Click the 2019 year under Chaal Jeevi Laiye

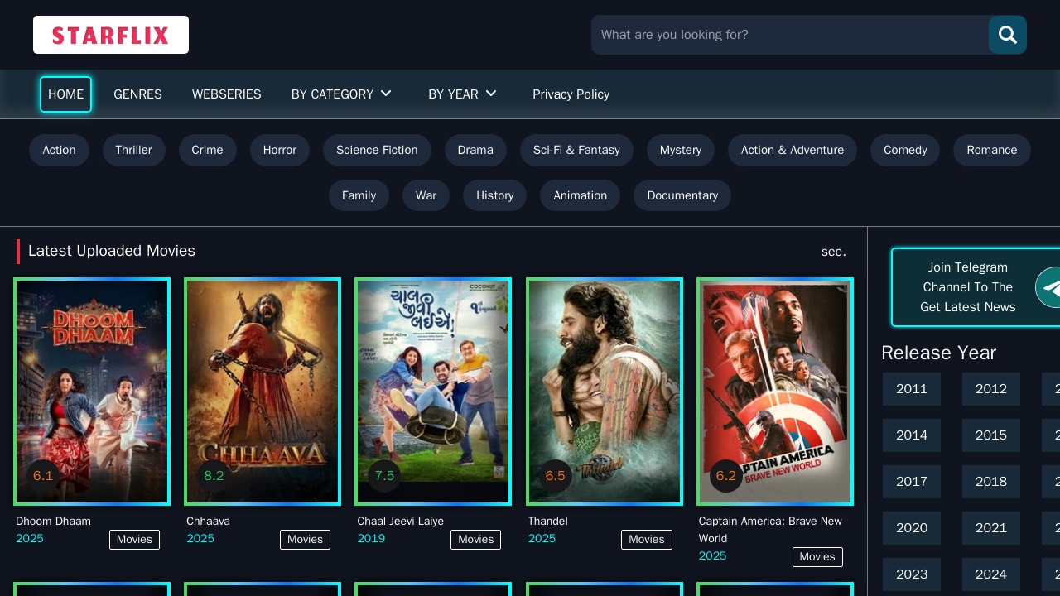click(371, 539)
